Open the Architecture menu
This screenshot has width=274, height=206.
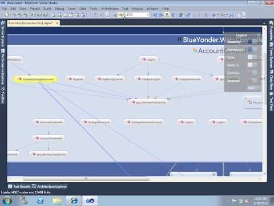click(x=110, y=9)
